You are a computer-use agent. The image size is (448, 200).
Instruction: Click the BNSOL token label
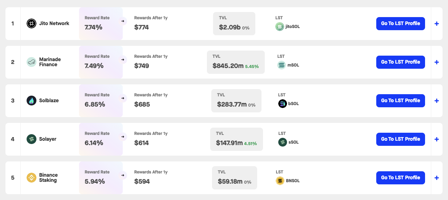[293, 181]
